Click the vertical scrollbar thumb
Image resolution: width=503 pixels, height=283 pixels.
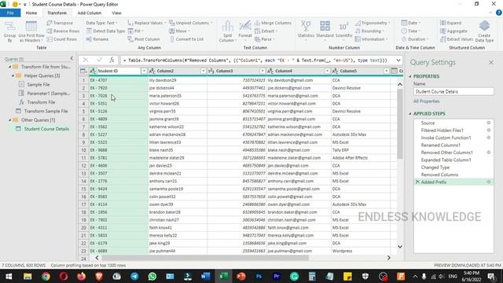point(400,123)
